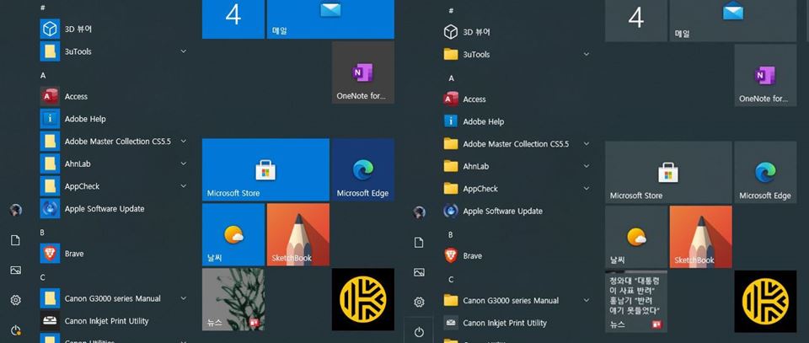Open Settings gear in the left sidebar
The width and height of the screenshot is (809, 343).
click(x=15, y=300)
